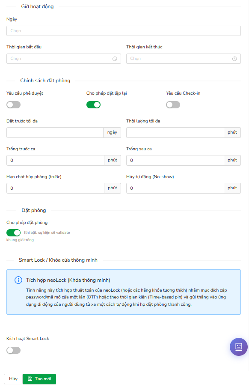Click the Hủy button
Image resolution: width=249 pixels, height=385 pixels.
(13, 379)
